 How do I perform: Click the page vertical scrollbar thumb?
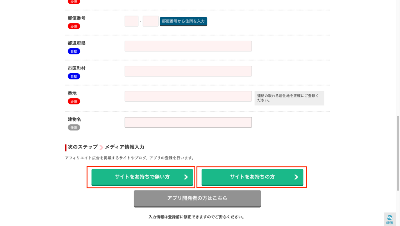[398, 153]
